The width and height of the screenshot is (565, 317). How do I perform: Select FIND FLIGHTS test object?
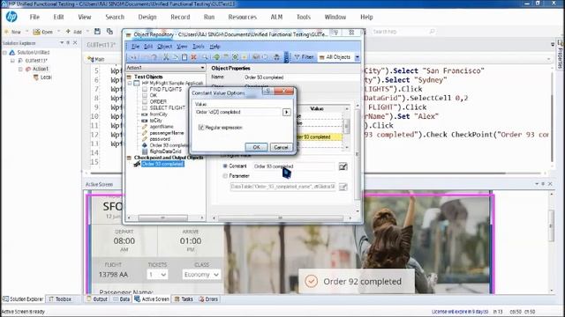point(165,89)
